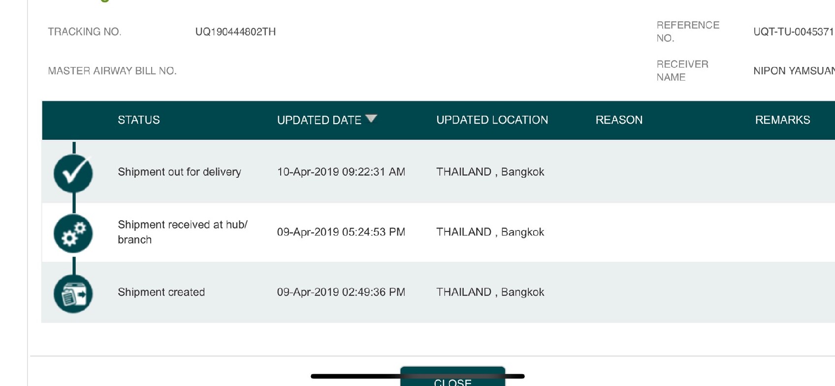The image size is (835, 386).
Task: Click receiver name NIPON YAMSUAN
Action: click(x=793, y=71)
